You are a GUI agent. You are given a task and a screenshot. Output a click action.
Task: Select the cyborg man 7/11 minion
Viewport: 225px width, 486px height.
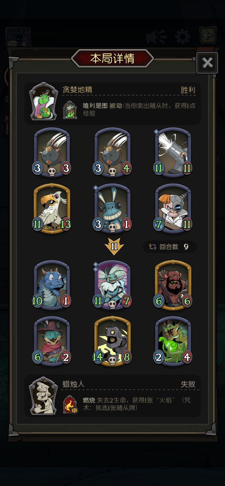[173, 208]
